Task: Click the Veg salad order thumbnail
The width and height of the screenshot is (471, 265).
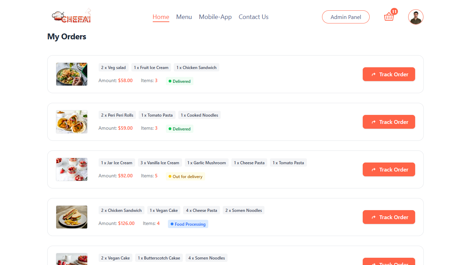Action: click(72, 74)
